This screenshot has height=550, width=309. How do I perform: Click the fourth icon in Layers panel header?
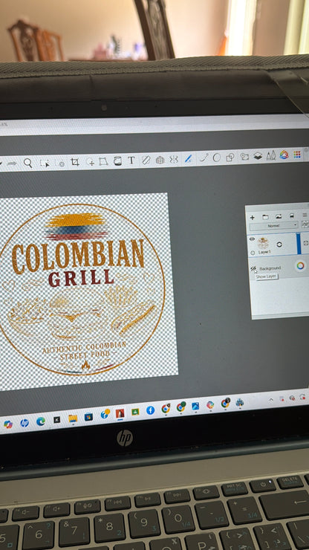pos(292,216)
